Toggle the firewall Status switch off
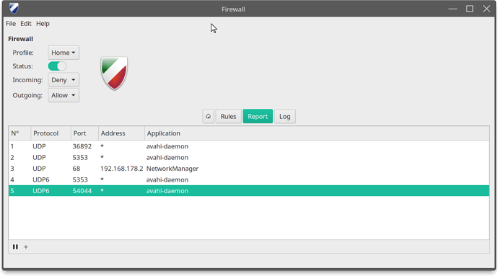The width and height of the screenshot is (498, 276). pyautogui.click(x=57, y=66)
